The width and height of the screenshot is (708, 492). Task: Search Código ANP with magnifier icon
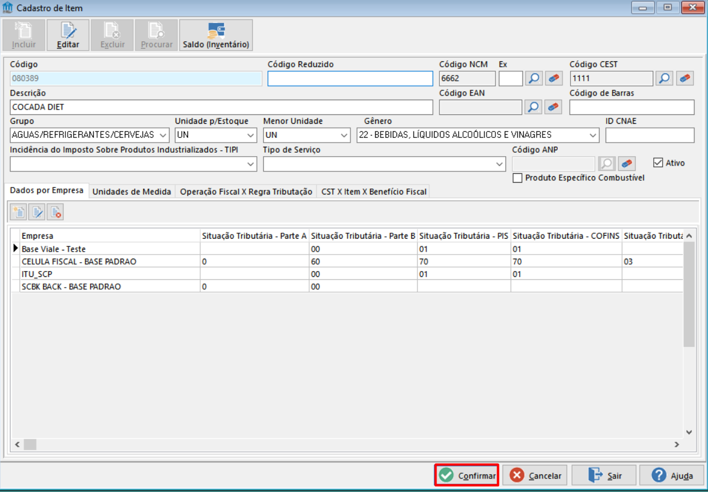tap(607, 163)
